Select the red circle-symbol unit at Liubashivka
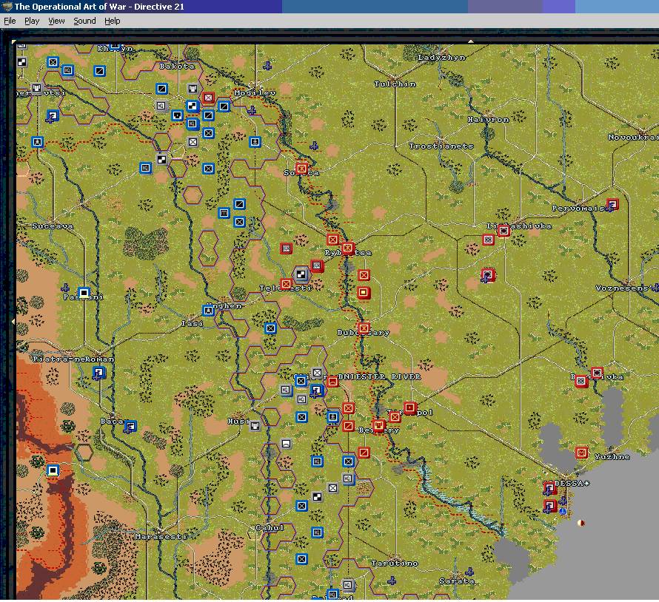 (504, 231)
